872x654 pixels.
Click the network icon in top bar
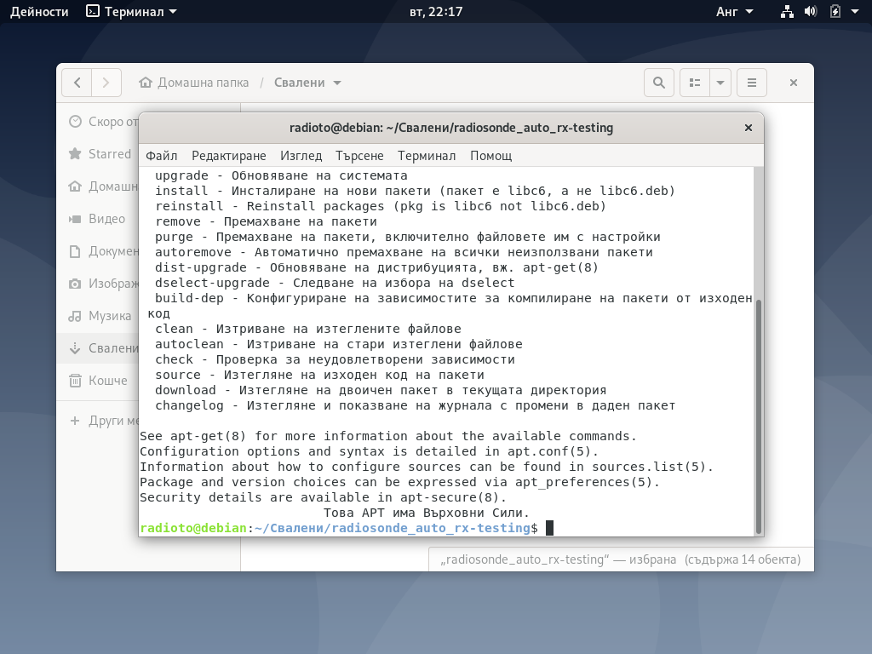(x=787, y=12)
